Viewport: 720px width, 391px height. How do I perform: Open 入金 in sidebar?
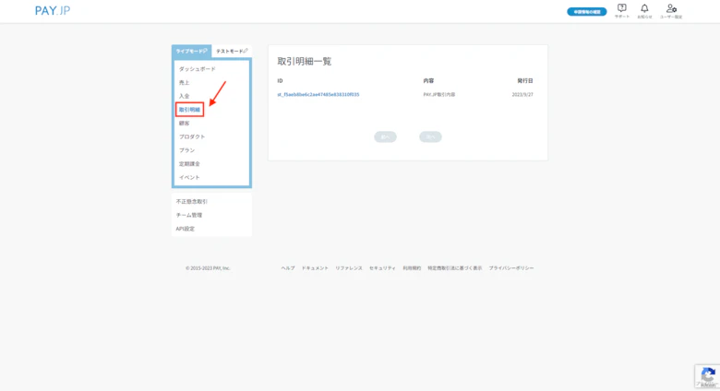(184, 96)
